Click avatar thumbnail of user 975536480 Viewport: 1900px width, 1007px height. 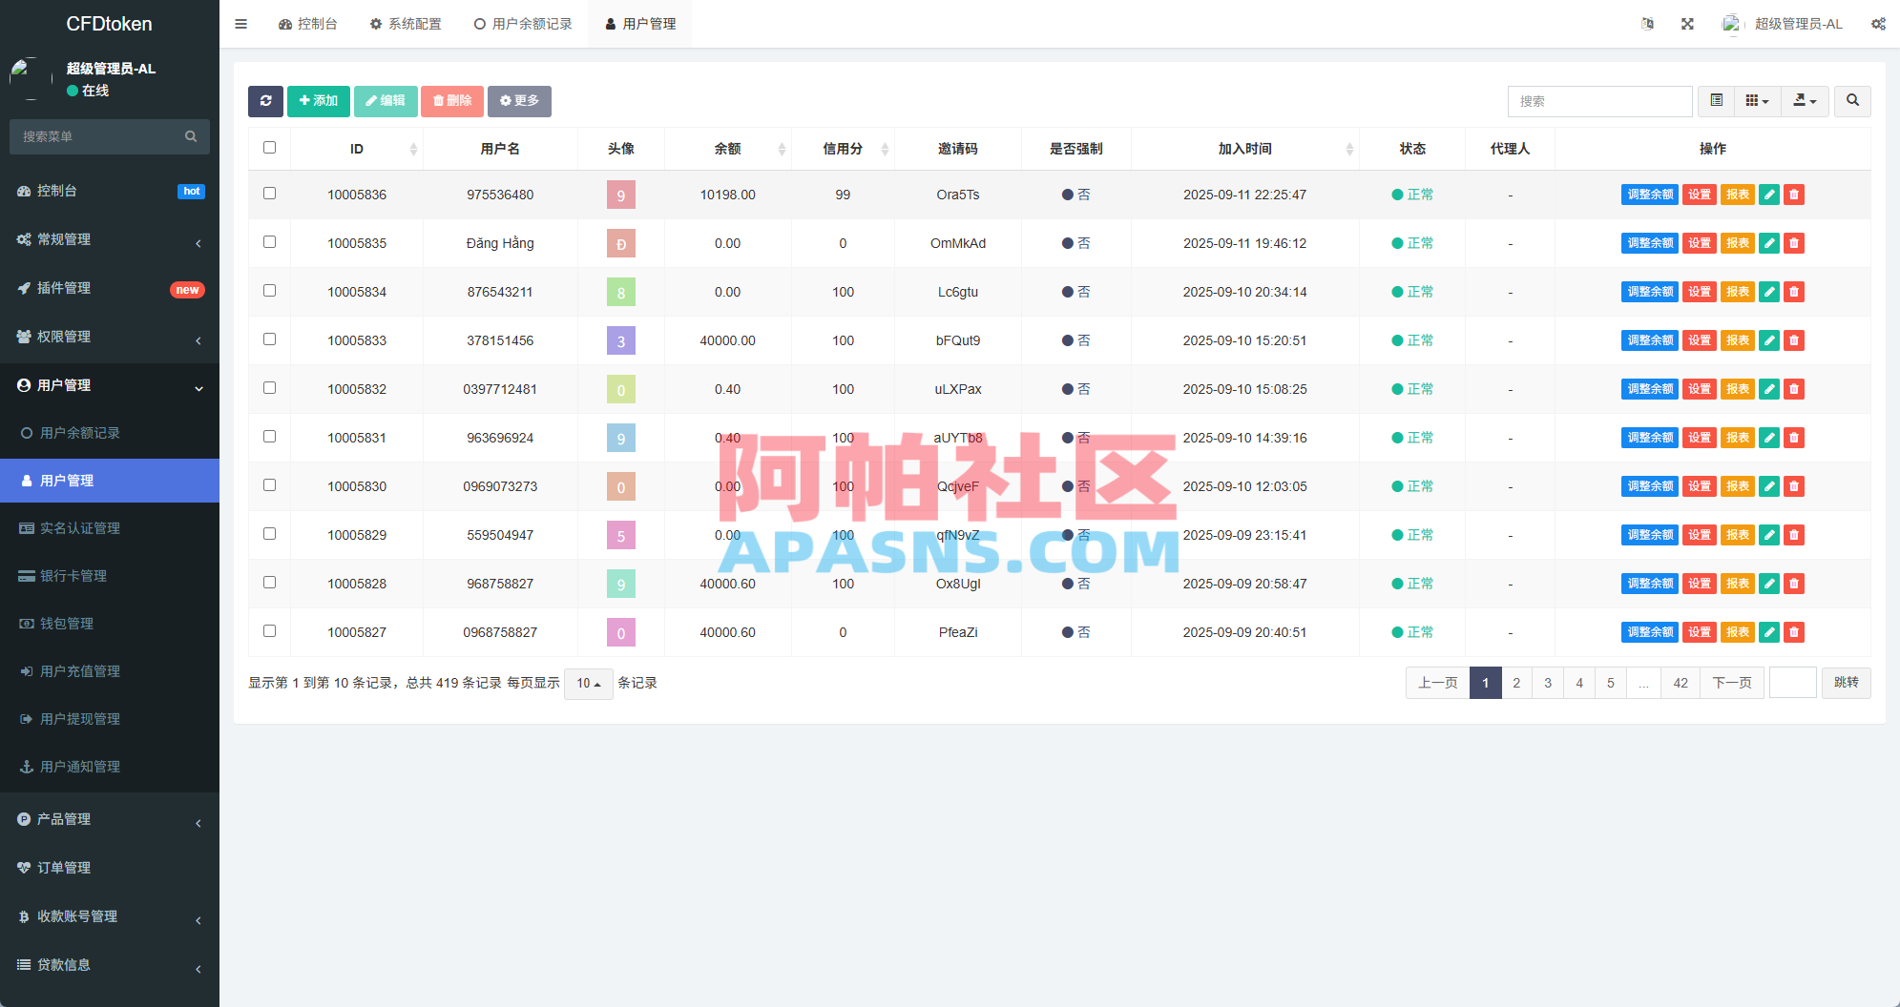[621, 195]
